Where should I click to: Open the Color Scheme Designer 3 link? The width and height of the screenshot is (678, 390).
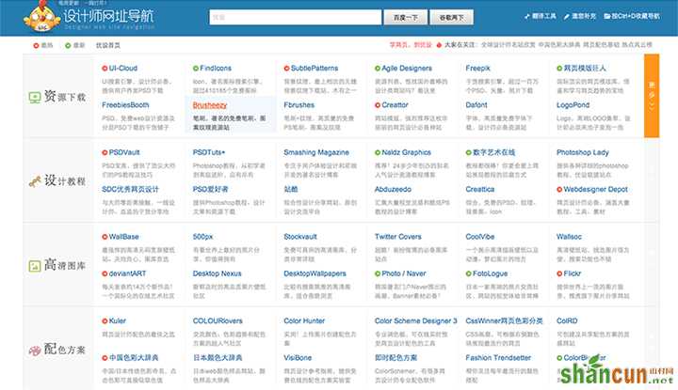[x=415, y=321]
